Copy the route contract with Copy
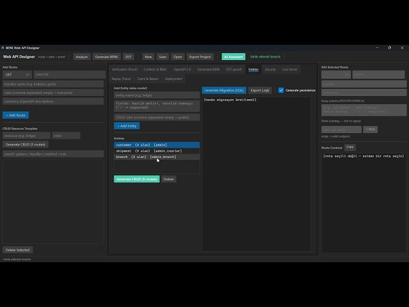The width and height of the screenshot is (409, 307). pos(350,147)
